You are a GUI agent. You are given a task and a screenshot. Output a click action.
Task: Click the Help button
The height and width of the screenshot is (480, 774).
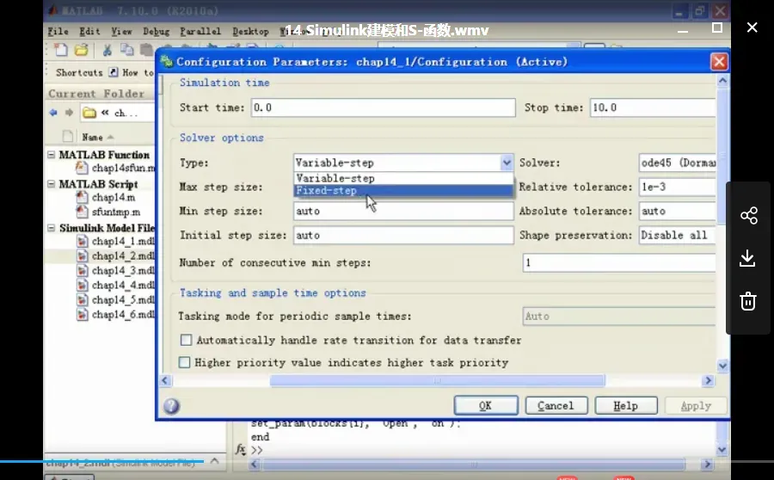tap(626, 405)
